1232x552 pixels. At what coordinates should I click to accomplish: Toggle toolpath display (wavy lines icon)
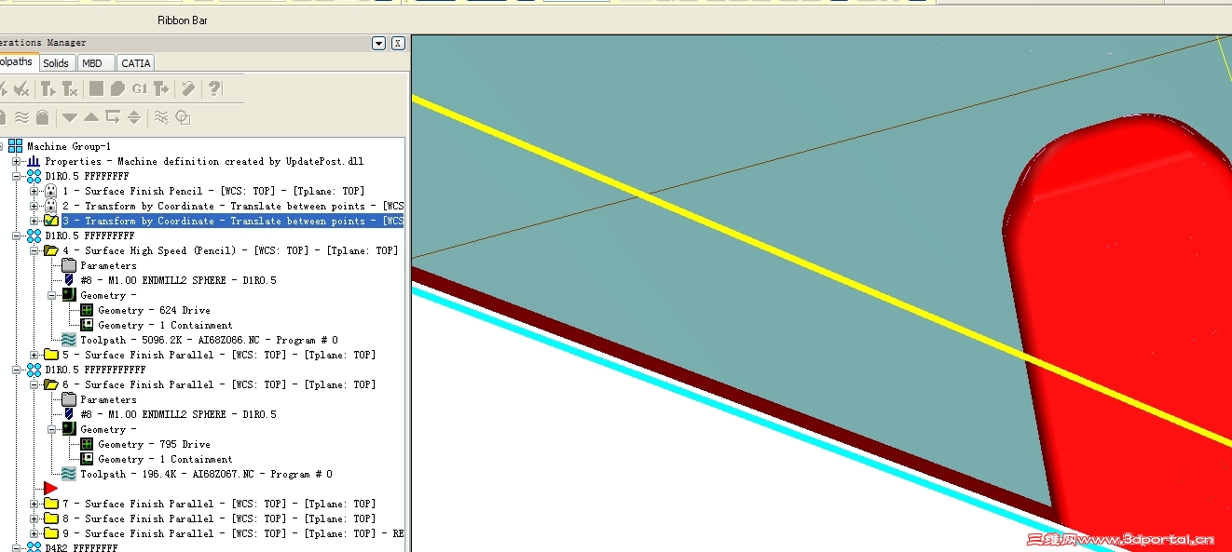(x=21, y=117)
